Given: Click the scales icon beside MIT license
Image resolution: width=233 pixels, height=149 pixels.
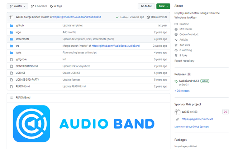Looking at the screenshot, I should coord(176,29).
